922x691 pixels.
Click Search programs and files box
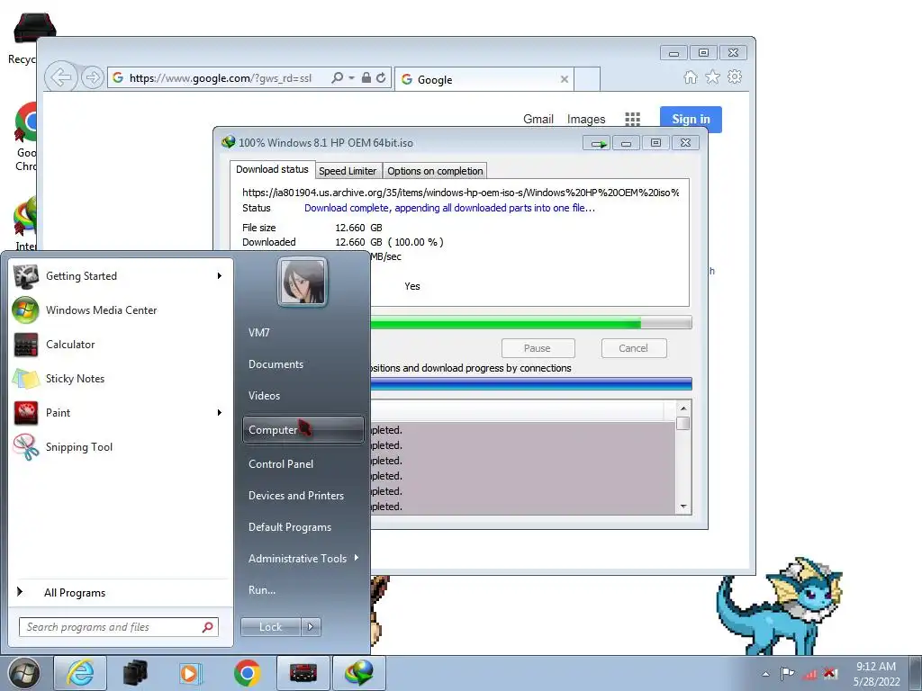[x=119, y=627]
